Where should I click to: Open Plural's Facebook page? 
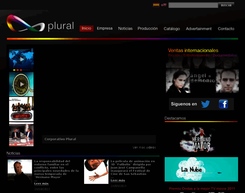(223, 104)
